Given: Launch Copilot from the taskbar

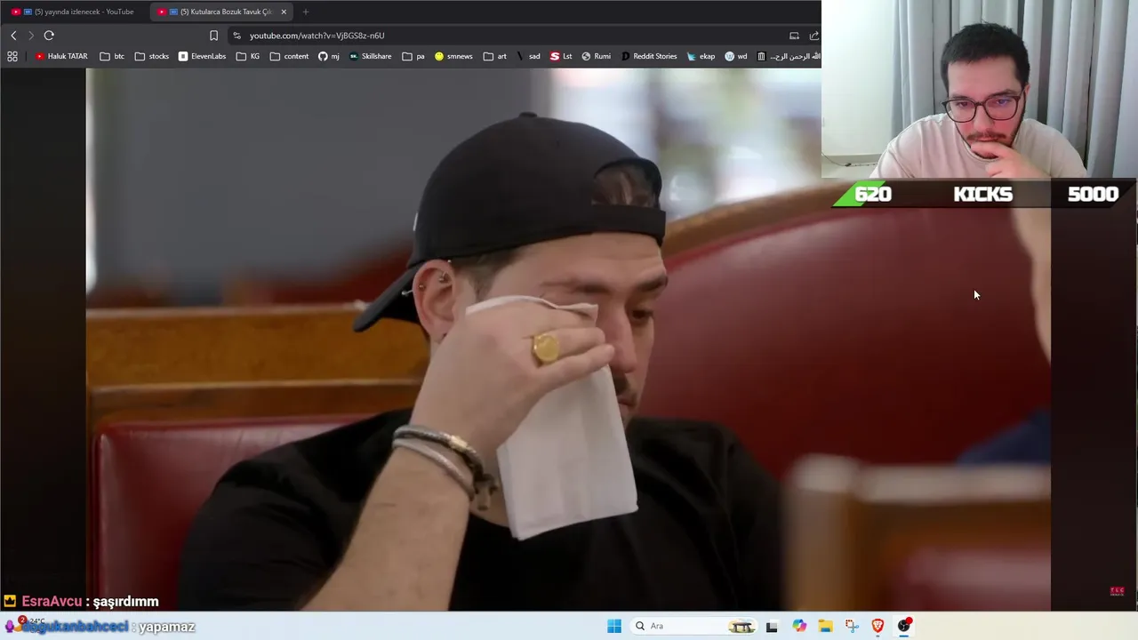Looking at the screenshot, I should tap(799, 626).
